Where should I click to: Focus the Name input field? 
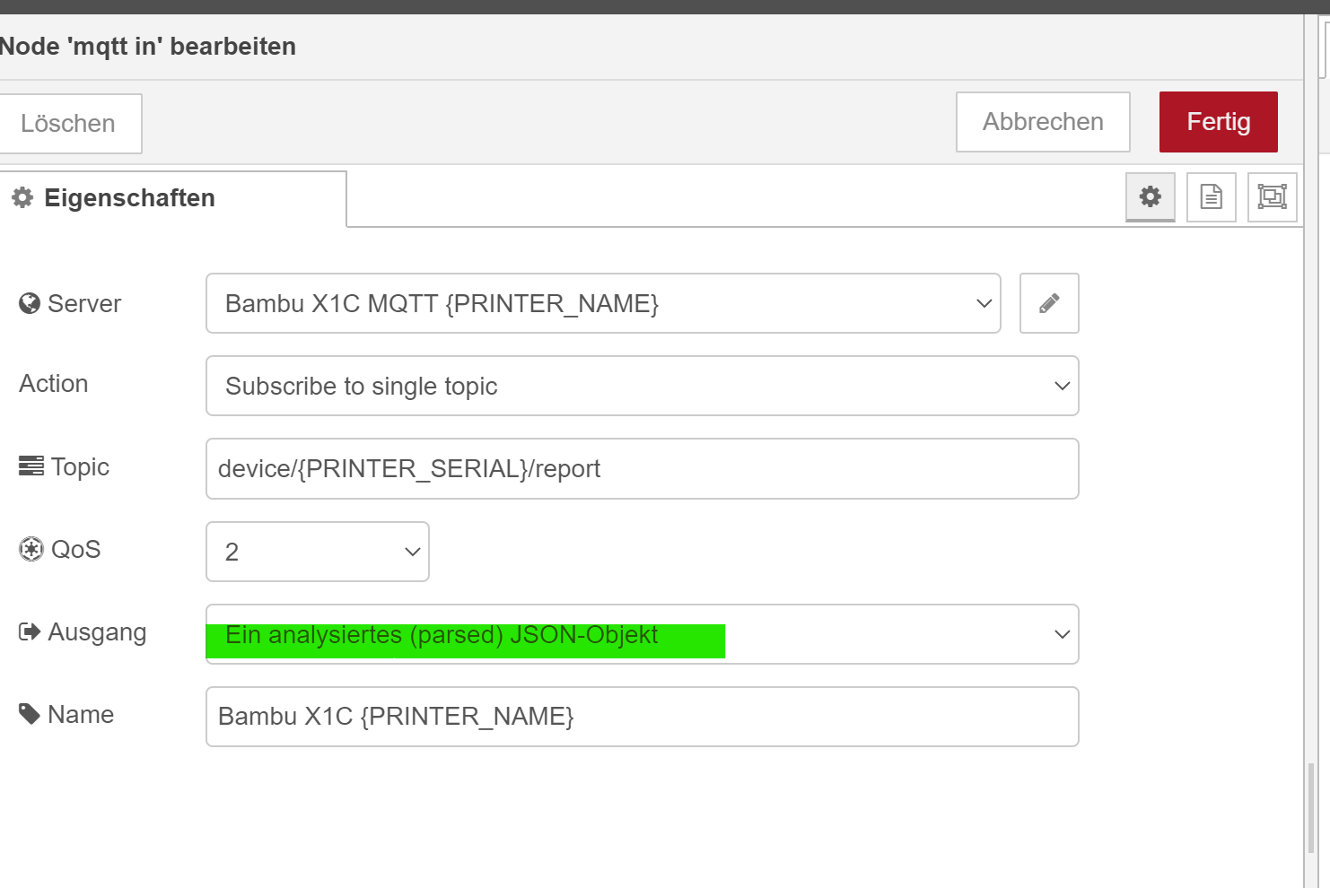tap(643, 717)
